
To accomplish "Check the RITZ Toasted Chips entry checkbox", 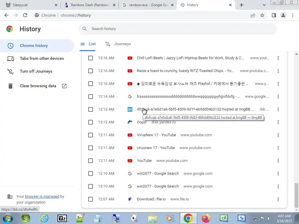I will pos(91,71).
